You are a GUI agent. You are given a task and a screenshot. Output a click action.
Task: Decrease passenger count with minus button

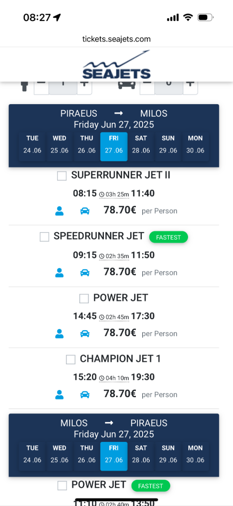pyautogui.click(x=41, y=83)
